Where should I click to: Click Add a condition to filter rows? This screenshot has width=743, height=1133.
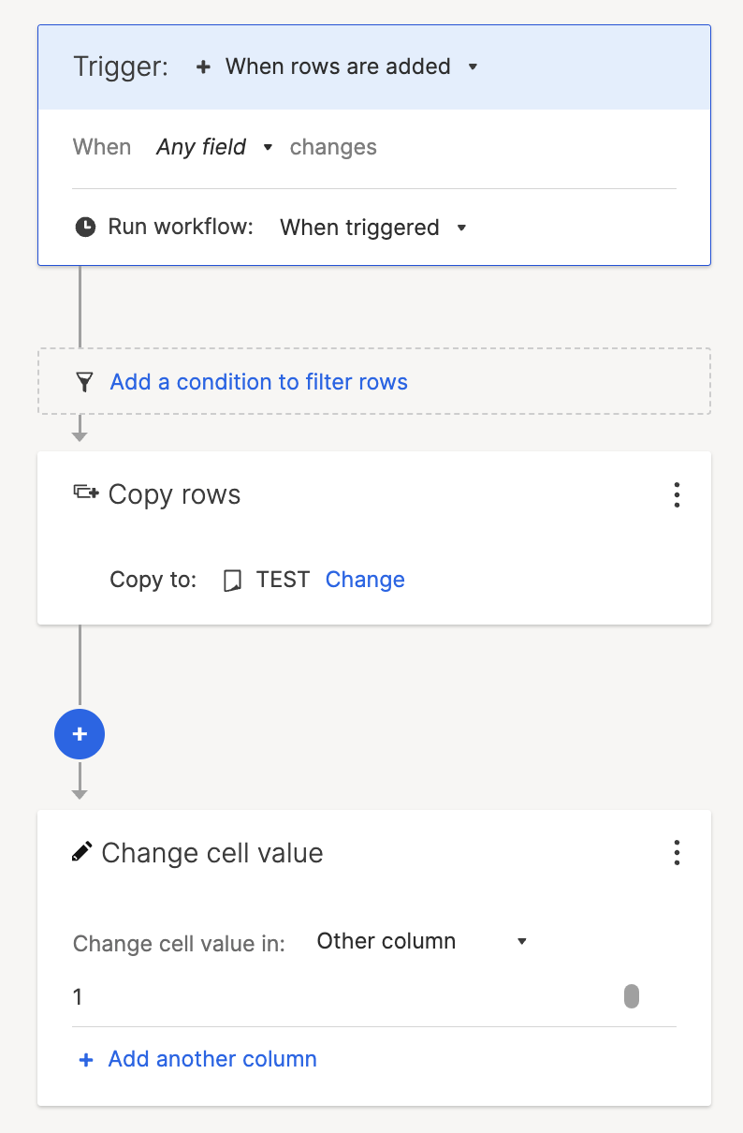(x=259, y=382)
